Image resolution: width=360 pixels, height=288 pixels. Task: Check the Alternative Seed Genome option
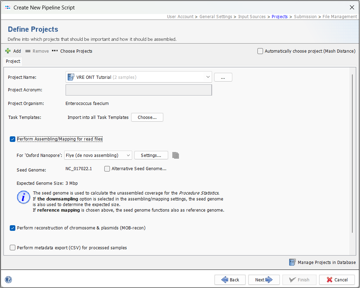click(107, 169)
